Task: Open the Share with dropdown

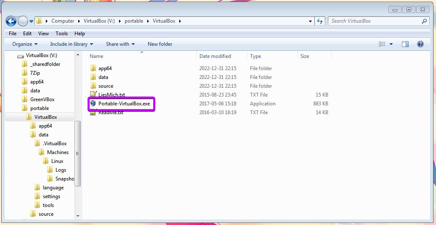Action: tap(120, 44)
